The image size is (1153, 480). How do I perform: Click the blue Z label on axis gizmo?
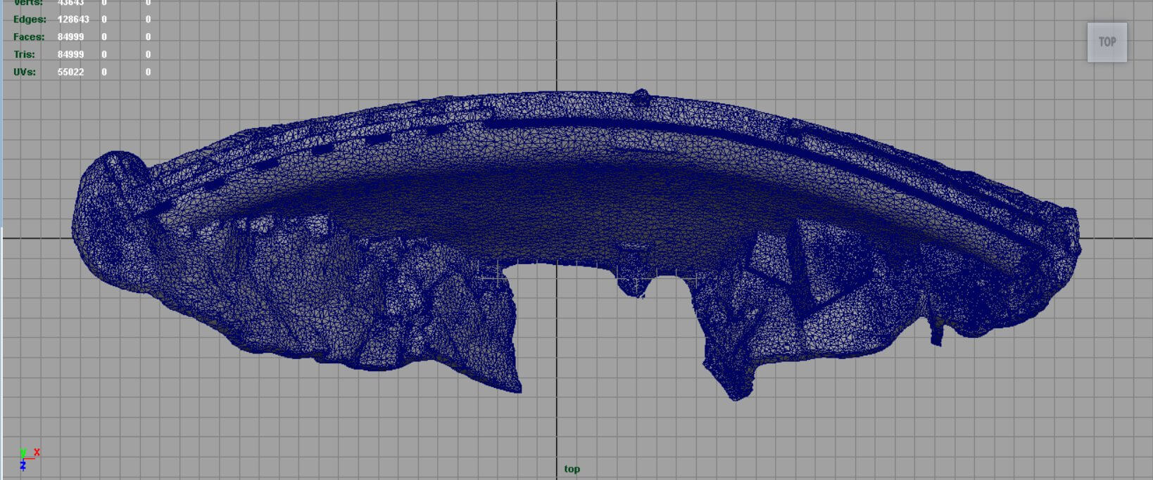coord(23,466)
